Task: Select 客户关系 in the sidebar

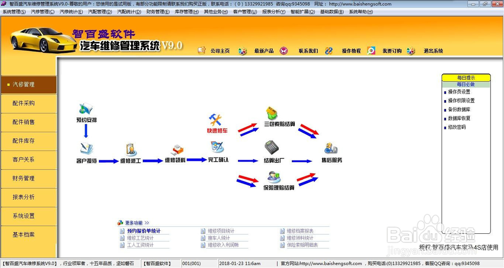Action: [x=29, y=160]
